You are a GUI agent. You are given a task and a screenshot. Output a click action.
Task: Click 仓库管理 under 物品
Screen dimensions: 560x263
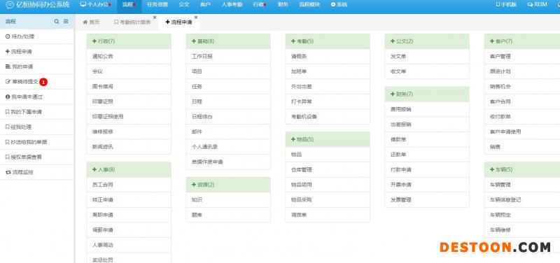tap(328, 170)
